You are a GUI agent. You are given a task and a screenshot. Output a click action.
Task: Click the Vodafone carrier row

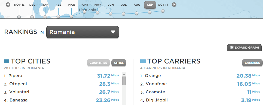click(200, 84)
